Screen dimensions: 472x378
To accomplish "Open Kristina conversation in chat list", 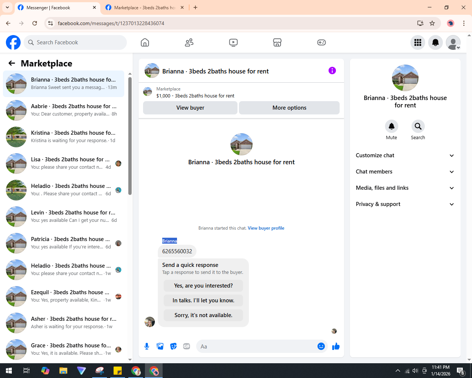I will [x=63, y=137].
